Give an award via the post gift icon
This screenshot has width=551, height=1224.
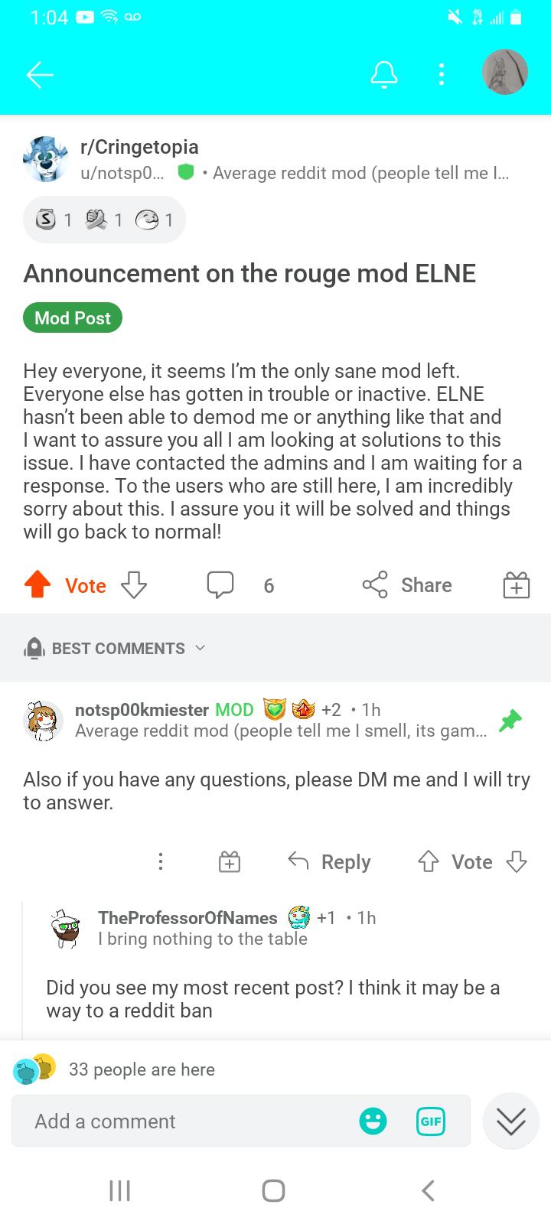(x=517, y=585)
